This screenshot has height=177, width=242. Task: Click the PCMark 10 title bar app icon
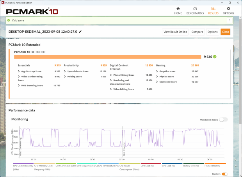3,3
